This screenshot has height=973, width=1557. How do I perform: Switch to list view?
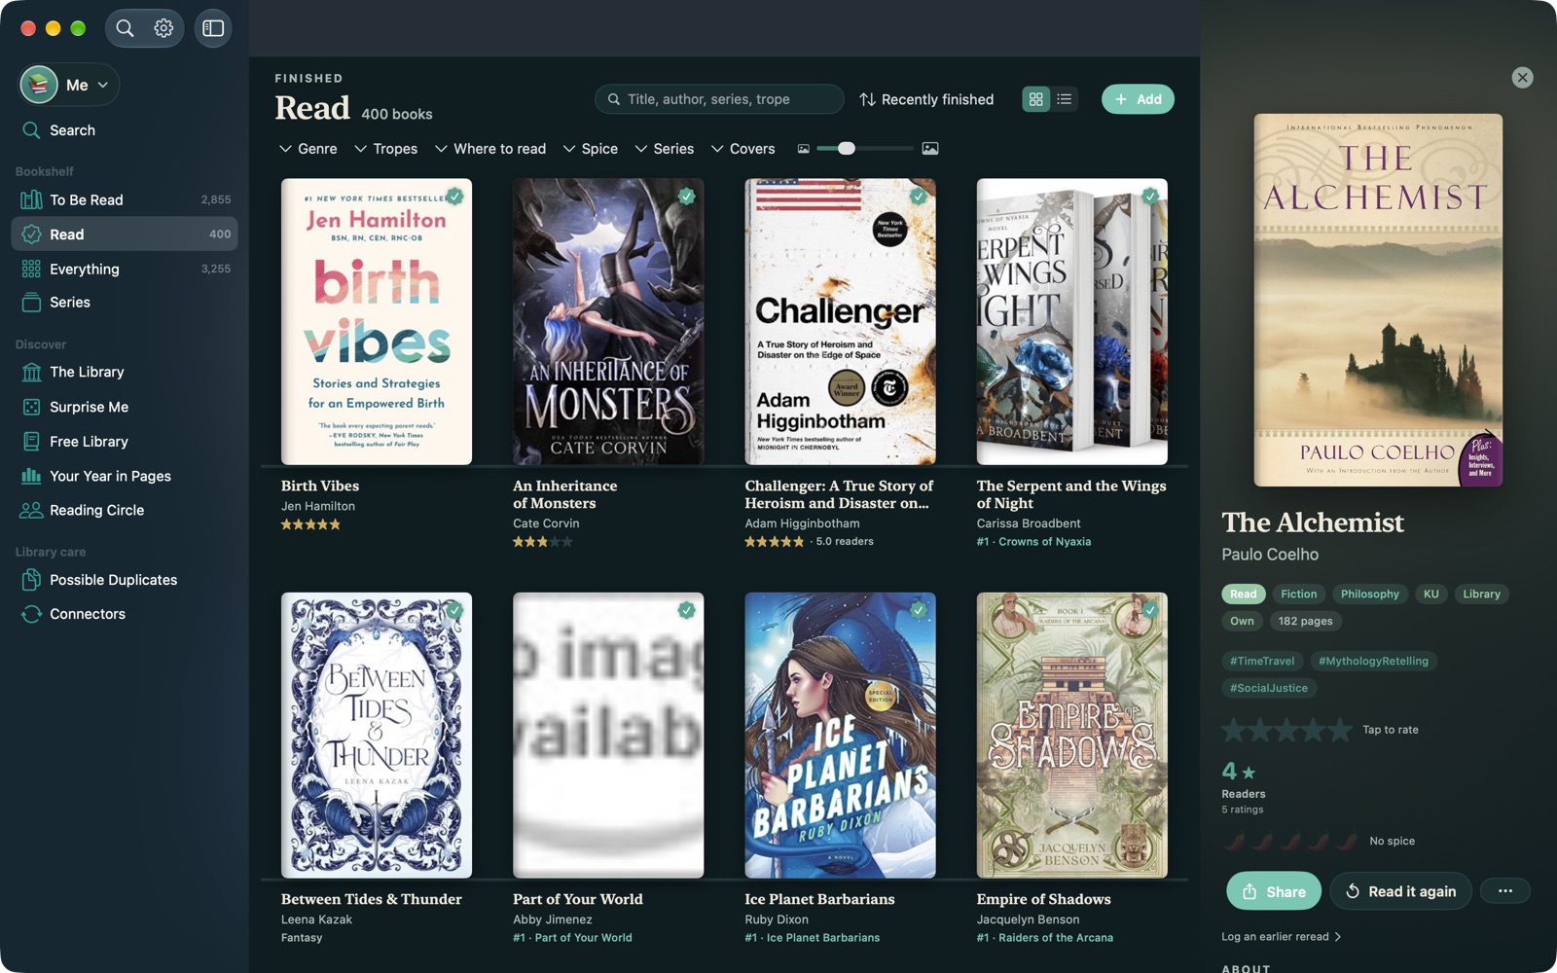tap(1065, 99)
